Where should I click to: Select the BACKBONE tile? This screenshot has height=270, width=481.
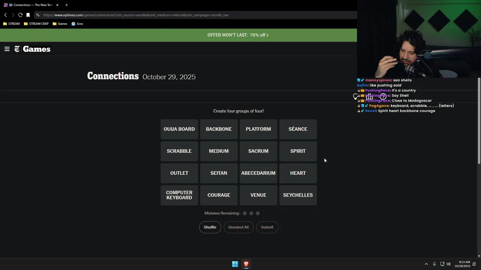coord(219,129)
